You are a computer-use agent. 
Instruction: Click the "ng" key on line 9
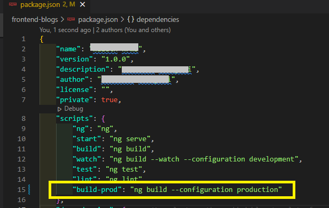pos(81,128)
